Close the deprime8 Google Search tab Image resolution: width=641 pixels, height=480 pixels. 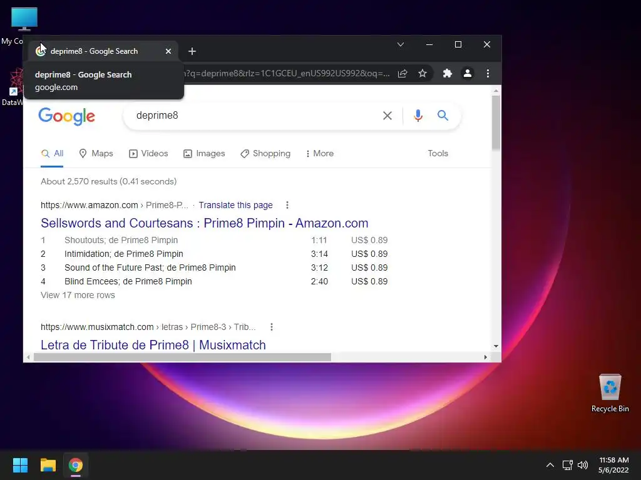pos(168,51)
